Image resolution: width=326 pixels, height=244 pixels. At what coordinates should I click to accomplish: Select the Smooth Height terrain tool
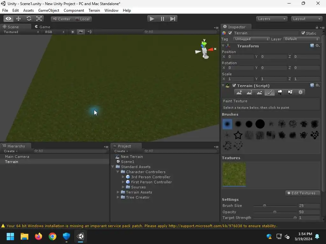point(259,92)
